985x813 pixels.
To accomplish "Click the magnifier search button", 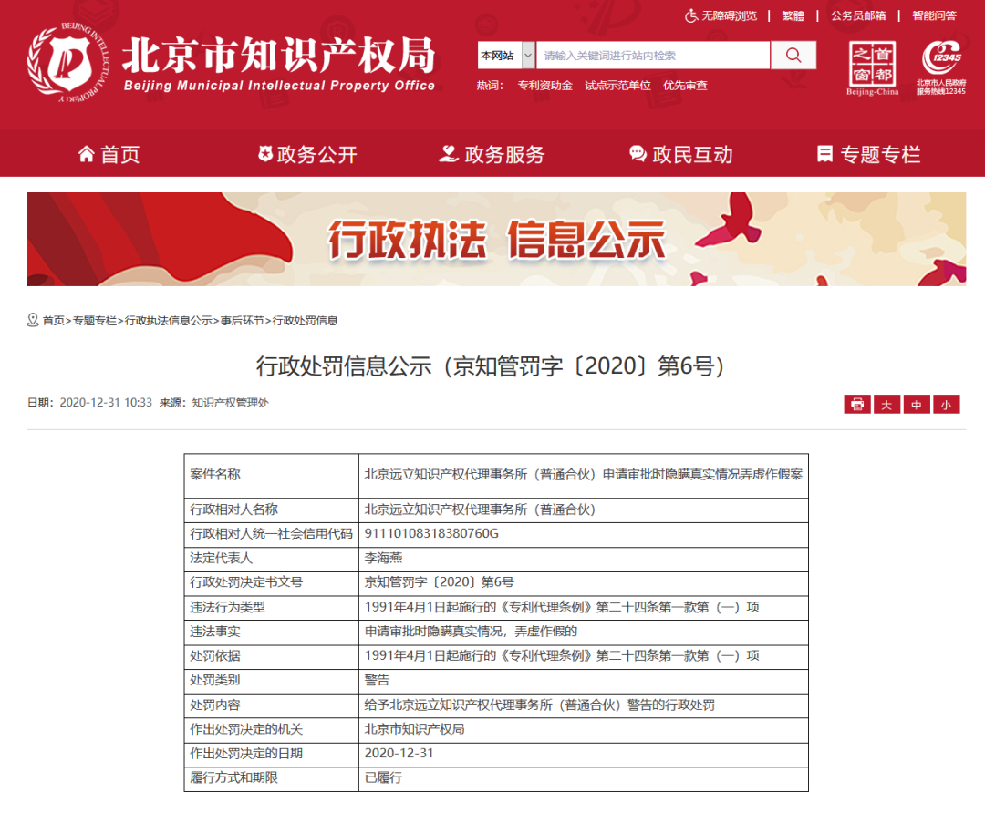I will pyautogui.click(x=793, y=56).
